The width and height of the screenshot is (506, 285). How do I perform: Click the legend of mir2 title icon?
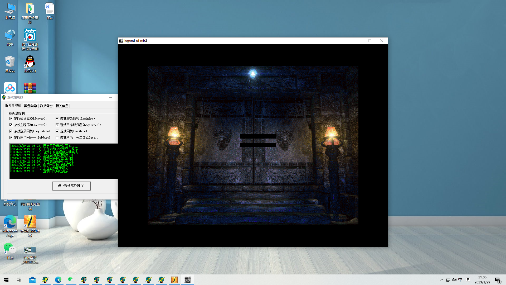point(121,41)
